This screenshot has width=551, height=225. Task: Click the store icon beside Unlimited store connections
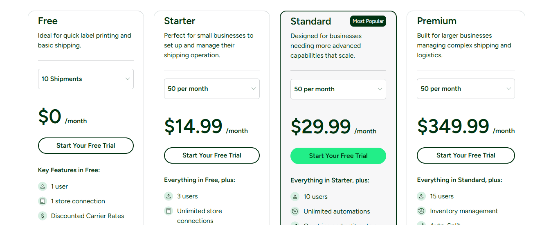(x=169, y=211)
